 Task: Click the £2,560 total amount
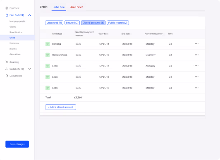pos(78,98)
